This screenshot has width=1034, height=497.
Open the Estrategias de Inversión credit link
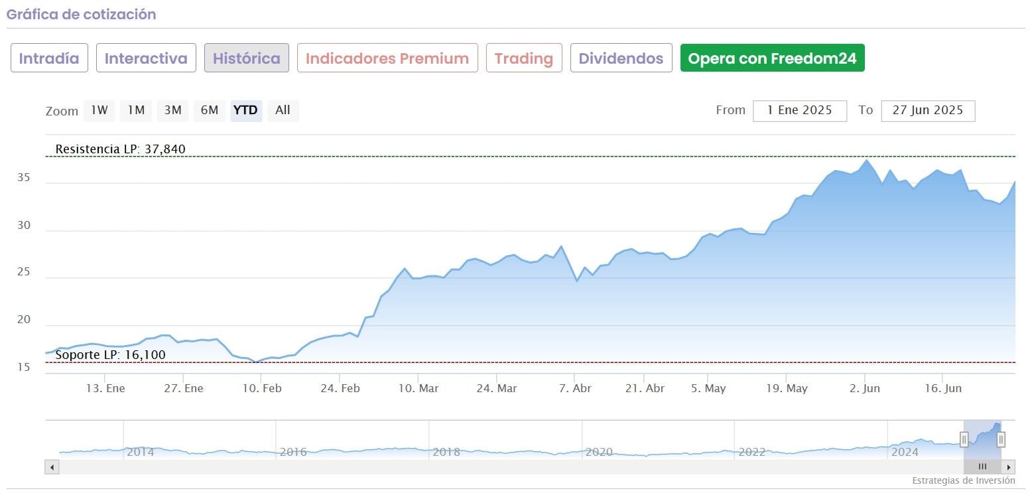click(963, 480)
